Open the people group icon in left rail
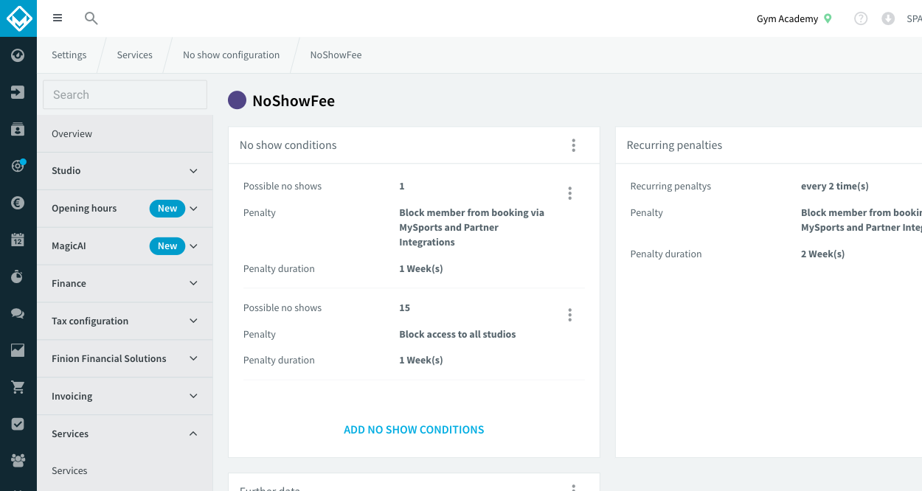This screenshot has width=922, height=491. (x=18, y=461)
